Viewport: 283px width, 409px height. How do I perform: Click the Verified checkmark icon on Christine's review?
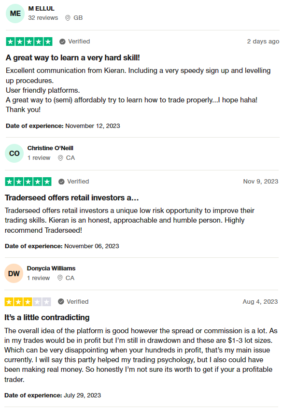(61, 182)
